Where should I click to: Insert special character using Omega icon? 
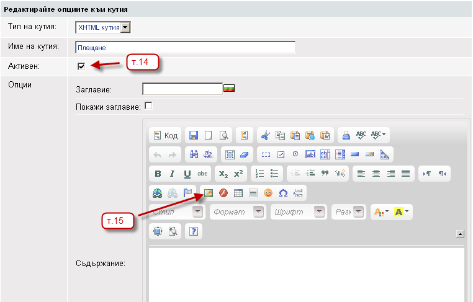pyautogui.click(x=284, y=193)
